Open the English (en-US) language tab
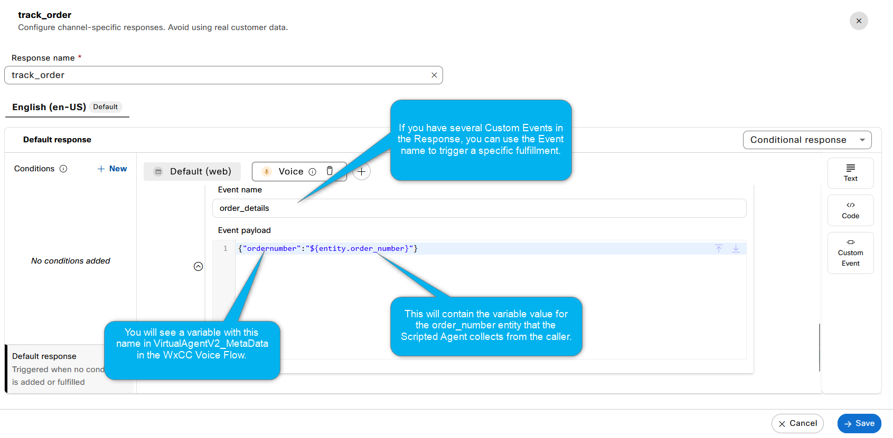893x438 pixels. coord(49,107)
